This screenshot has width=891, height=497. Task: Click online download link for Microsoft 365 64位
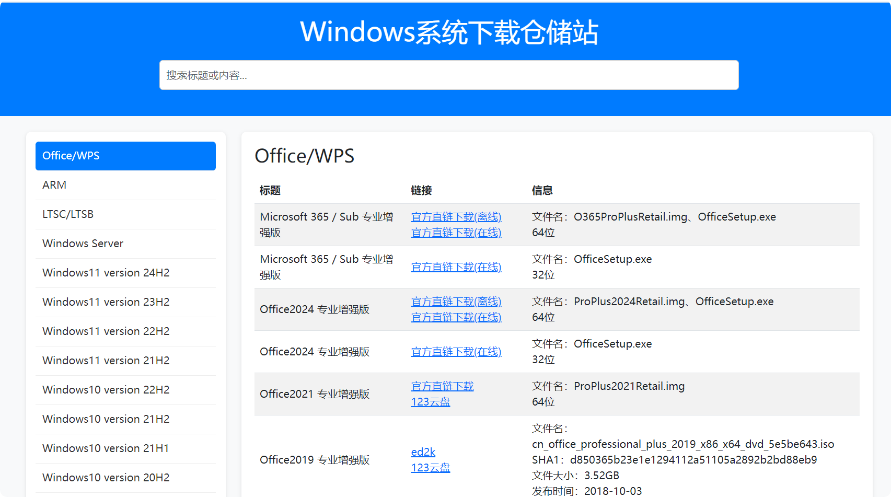click(x=456, y=233)
